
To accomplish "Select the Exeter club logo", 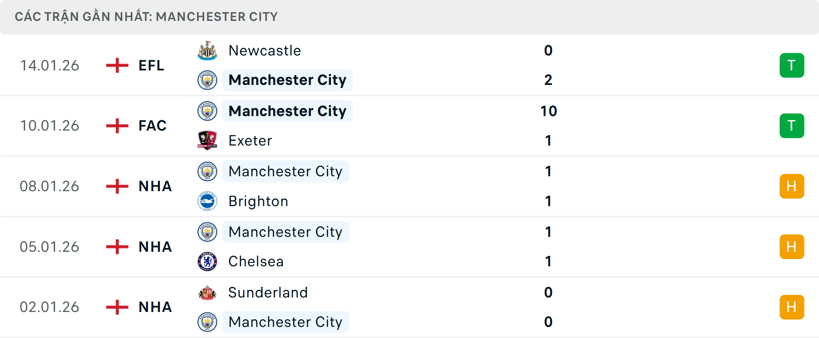I will 207,141.
